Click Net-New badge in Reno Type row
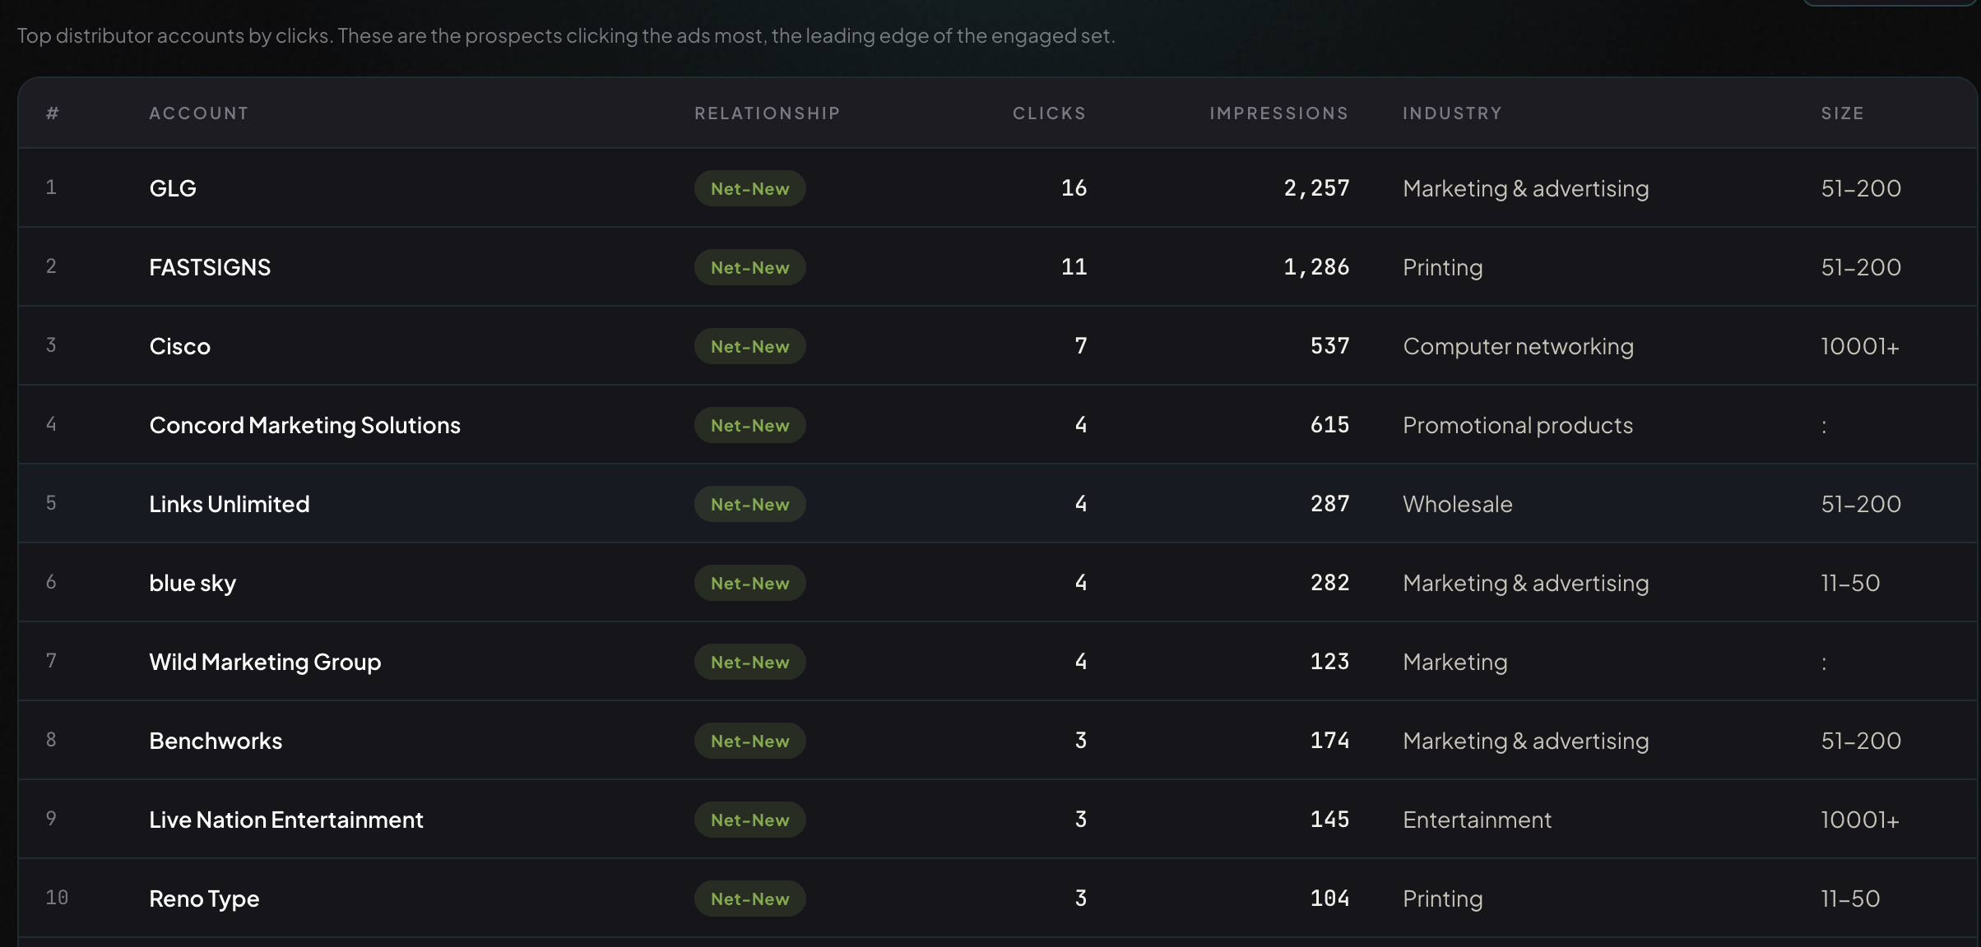This screenshot has height=947, width=1981. 750,898
